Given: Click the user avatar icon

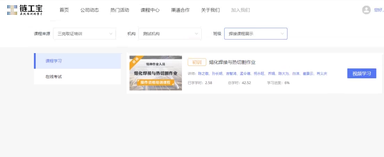Looking at the screenshot, I should (x=366, y=10).
